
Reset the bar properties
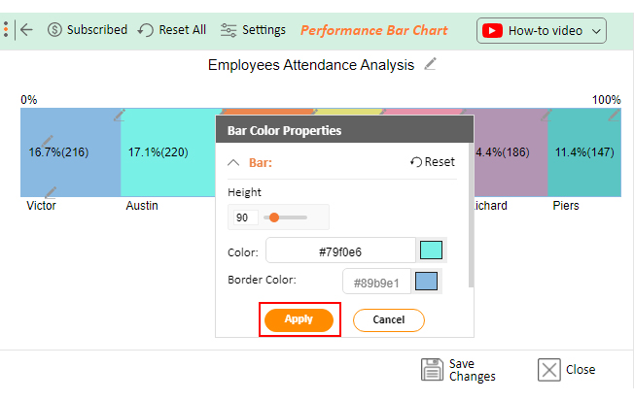[433, 162]
